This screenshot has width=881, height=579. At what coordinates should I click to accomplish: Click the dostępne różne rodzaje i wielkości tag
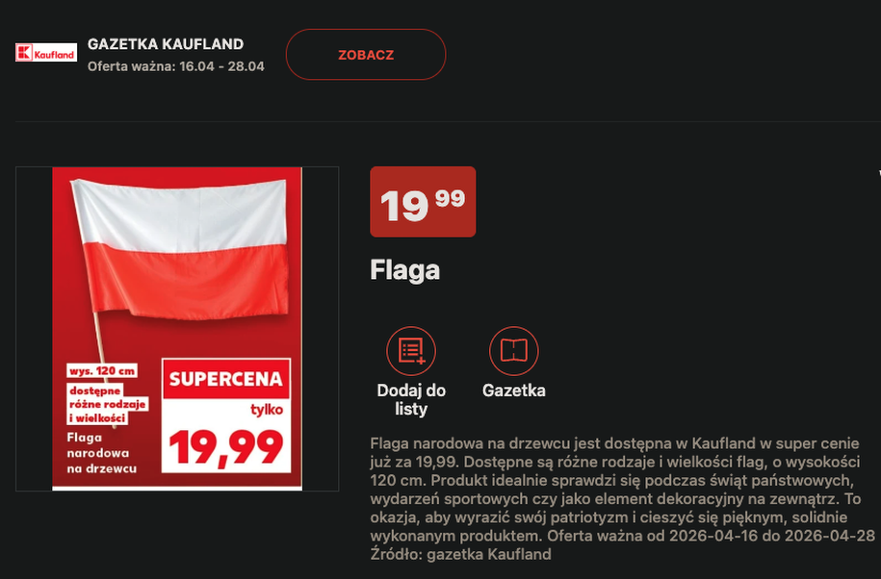(x=107, y=404)
